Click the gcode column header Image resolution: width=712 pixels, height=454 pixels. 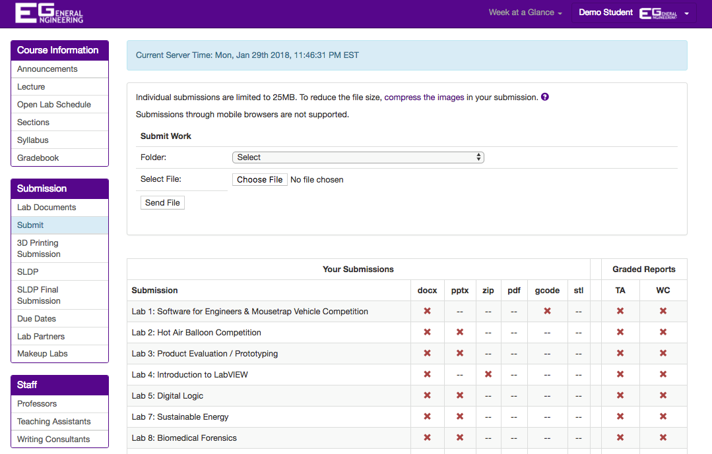(x=547, y=291)
